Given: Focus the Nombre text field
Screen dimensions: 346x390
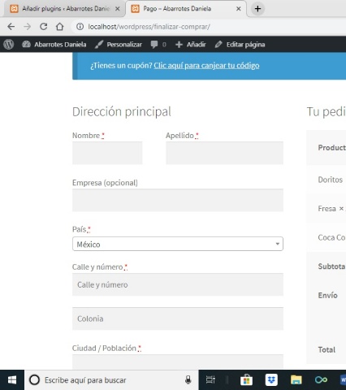Looking at the screenshot, I should click(107, 153).
